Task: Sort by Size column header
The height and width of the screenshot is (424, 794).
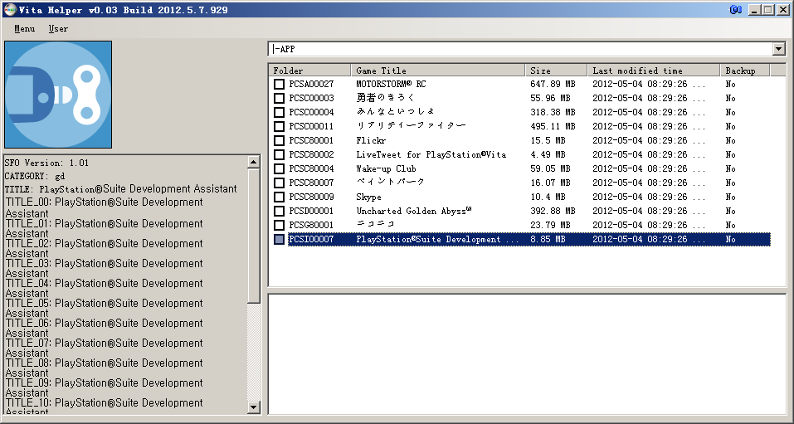Action: click(x=556, y=71)
